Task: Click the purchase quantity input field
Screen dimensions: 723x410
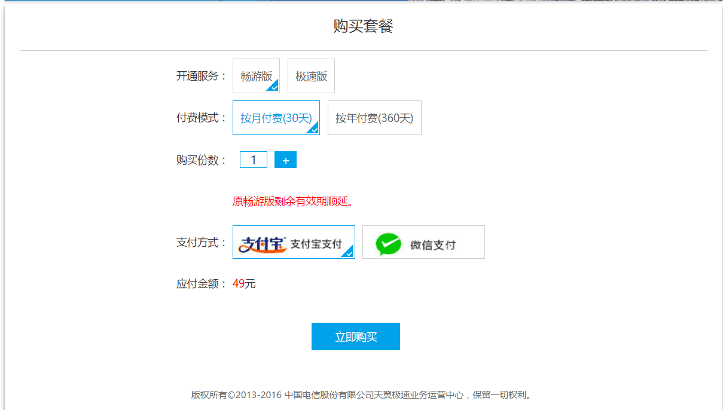Action: (x=254, y=160)
